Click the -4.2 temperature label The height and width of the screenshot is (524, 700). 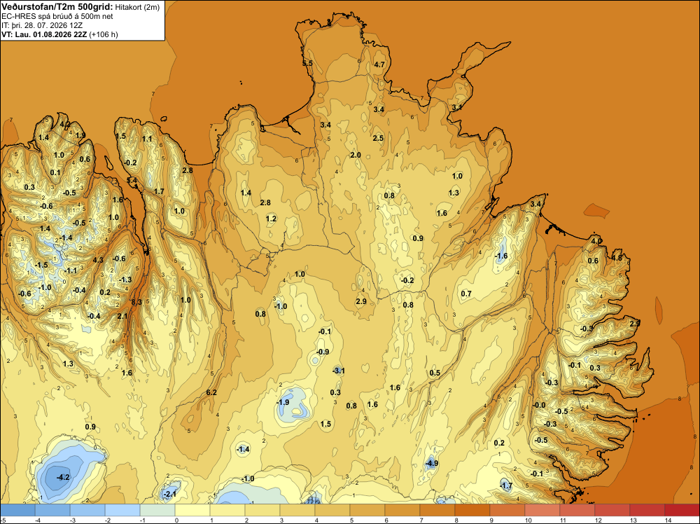[64, 477]
